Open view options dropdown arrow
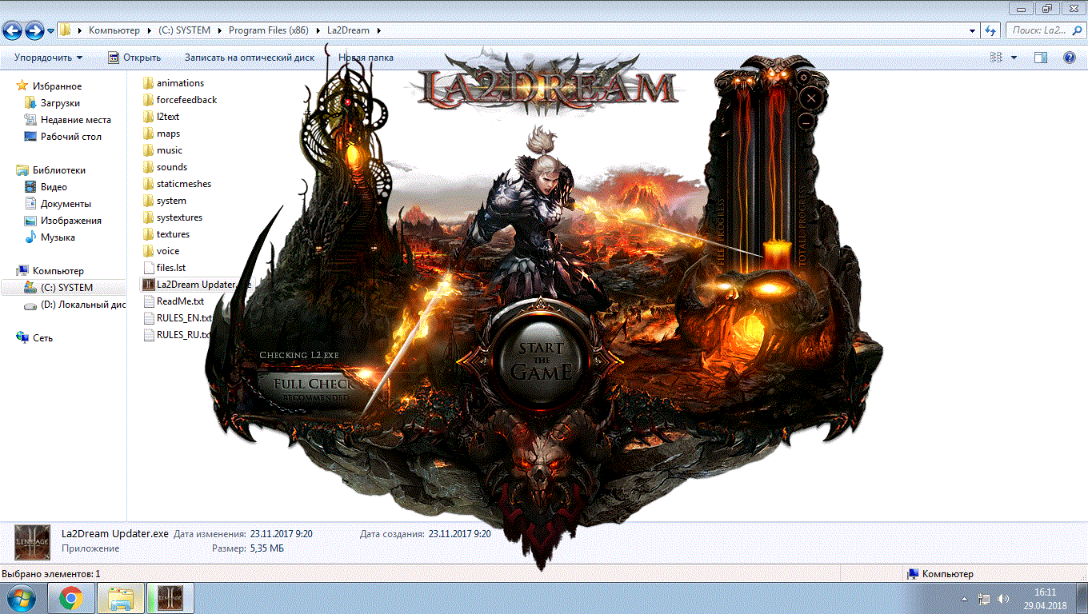 click(x=1014, y=58)
